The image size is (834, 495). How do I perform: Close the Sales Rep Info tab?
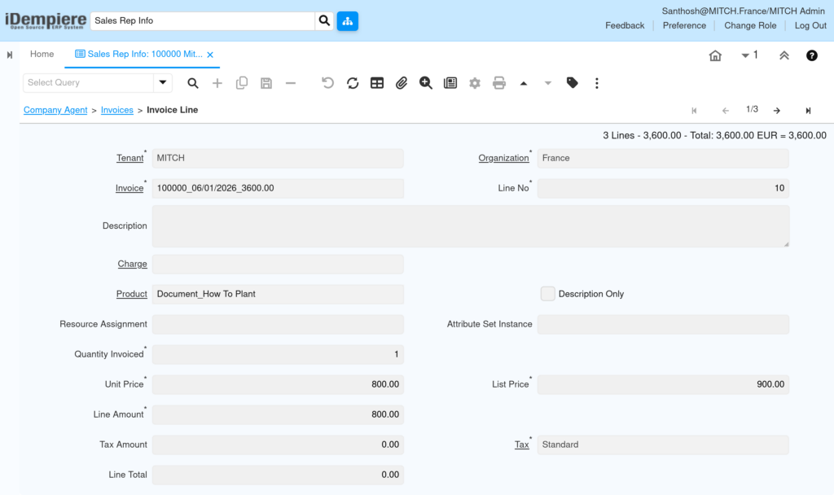click(x=210, y=55)
